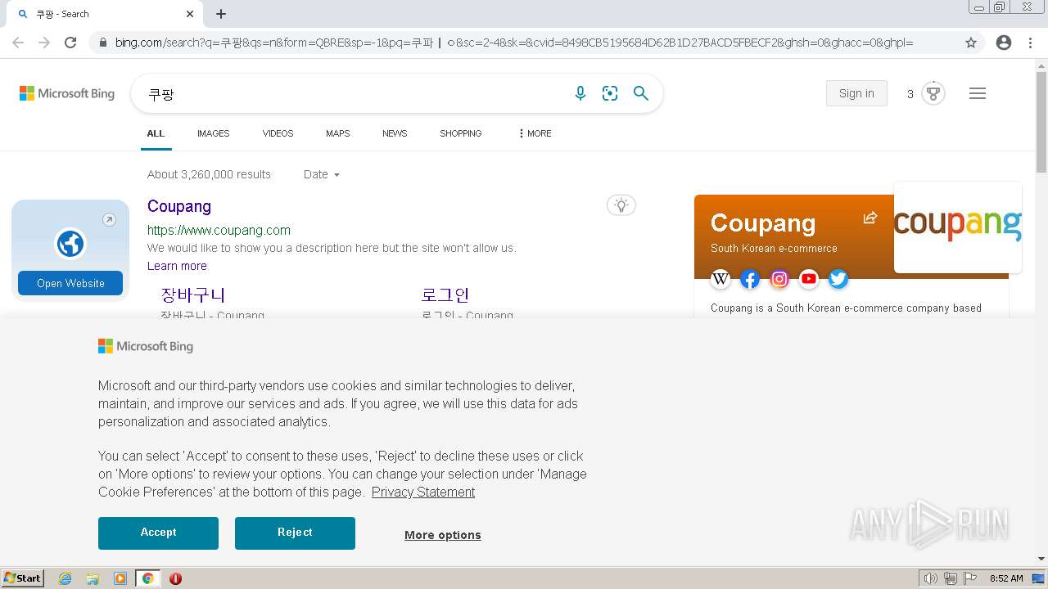Switch to the NEWS tab
Screen dimensions: 1048x589
point(395,133)
